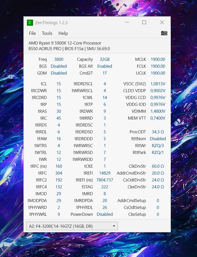Click the AMD Ryzen 9 5900X processor name
Image resolution: width=197 pixels, height=257 pixels.
point(65,43)
